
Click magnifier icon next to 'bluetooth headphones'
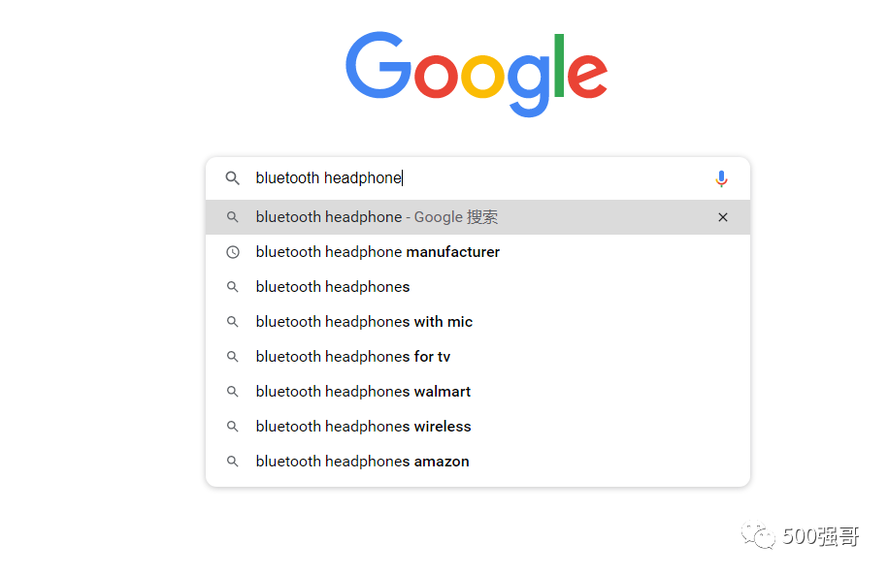[x=233, y=287]
